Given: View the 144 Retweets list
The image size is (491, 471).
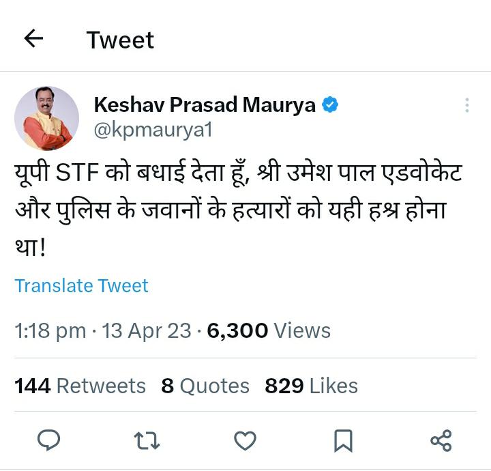Looking at the screenshot, I should [80, 386].
